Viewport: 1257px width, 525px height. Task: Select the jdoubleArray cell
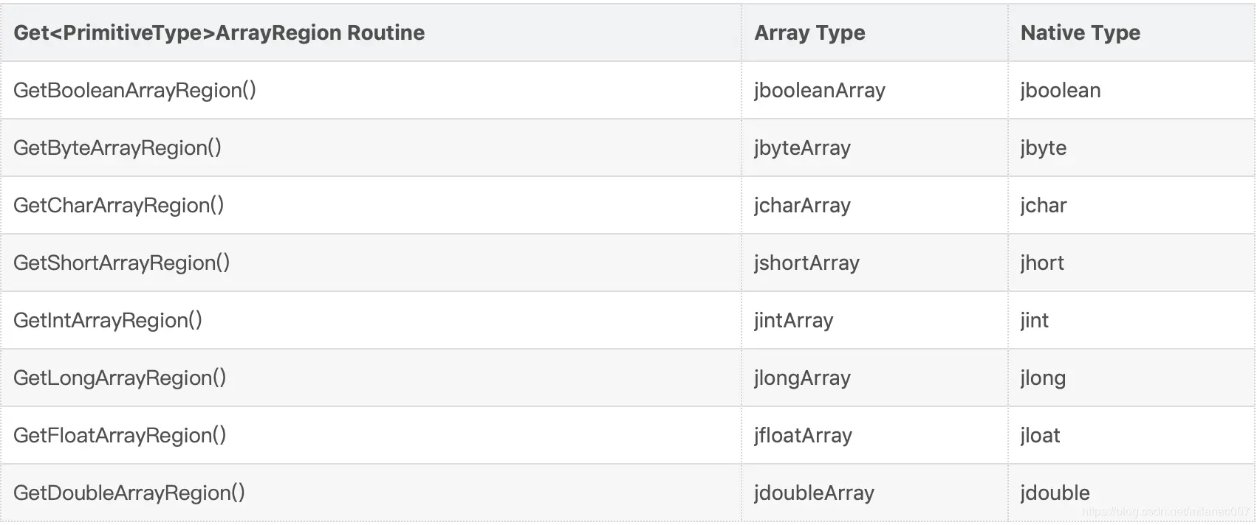(x=814, y=493)
